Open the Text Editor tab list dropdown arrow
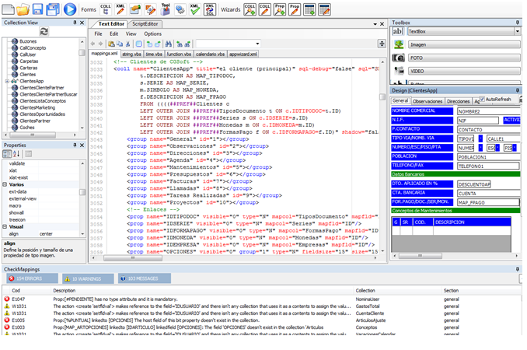 (x=375, y=24)
